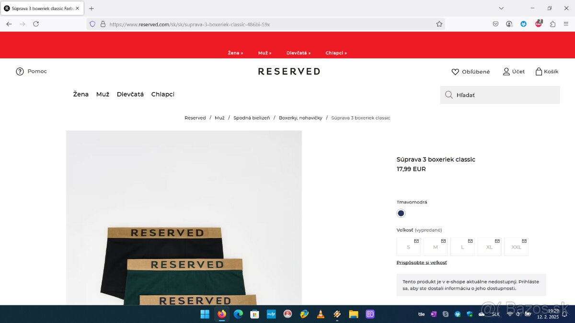
Task: Select size S option
Action: coord(408,247)
